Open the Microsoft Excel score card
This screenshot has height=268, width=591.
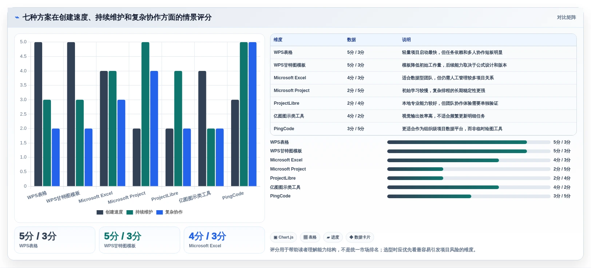[224, 240]
